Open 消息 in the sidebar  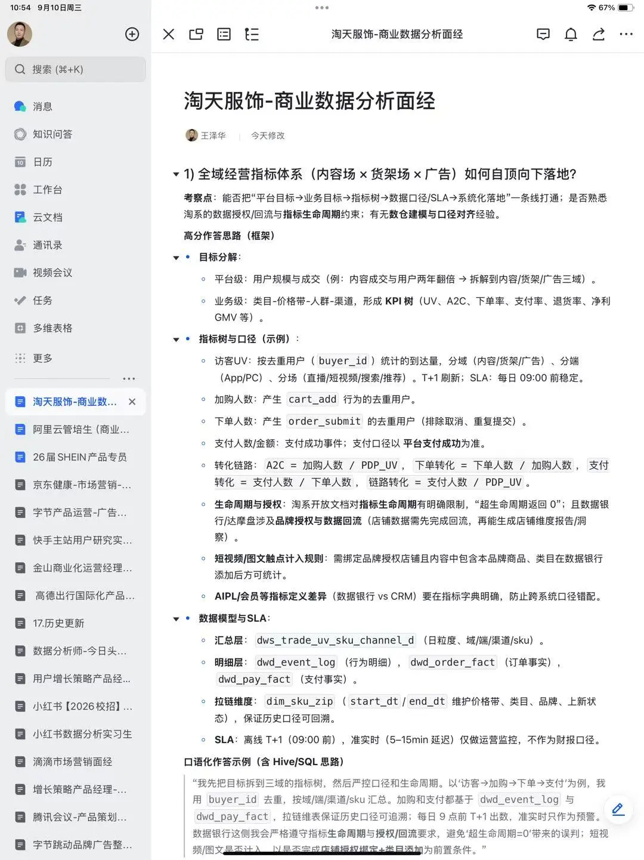76,106
